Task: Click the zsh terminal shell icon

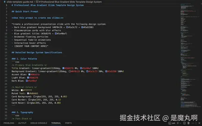Action: click(x=170, y=123)
